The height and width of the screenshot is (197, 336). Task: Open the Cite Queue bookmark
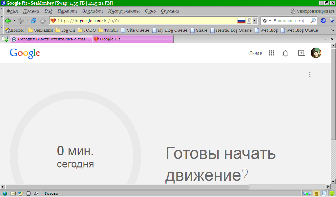point(135,30)
